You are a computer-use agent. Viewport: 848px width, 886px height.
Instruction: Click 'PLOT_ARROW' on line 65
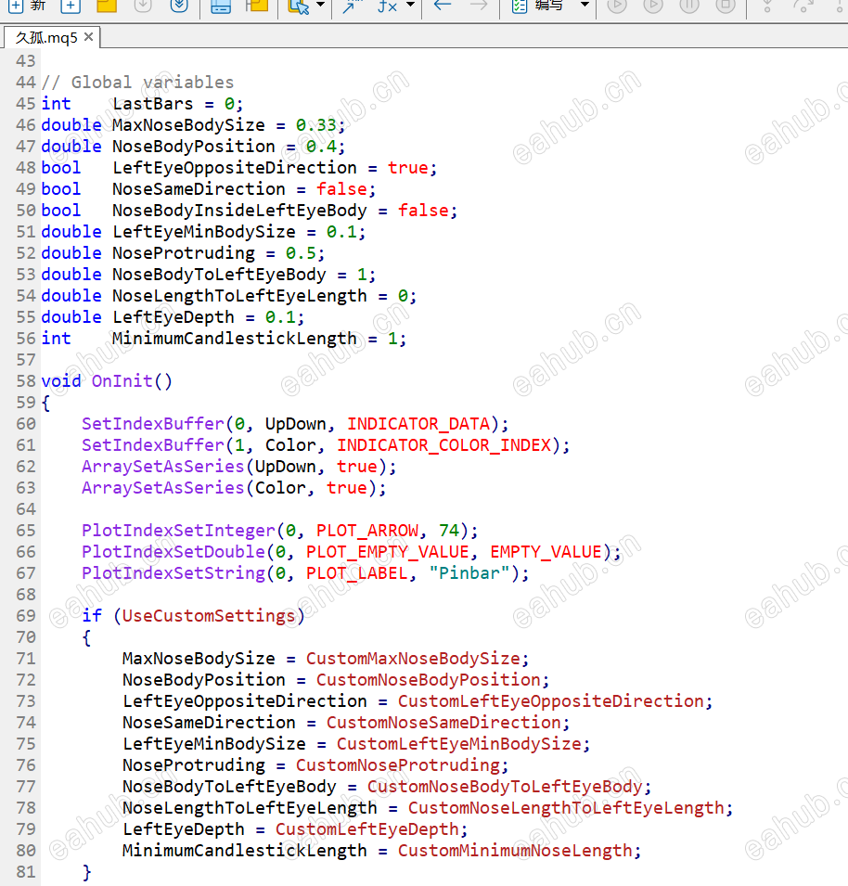pyautogui.click(x=367, y=531)
